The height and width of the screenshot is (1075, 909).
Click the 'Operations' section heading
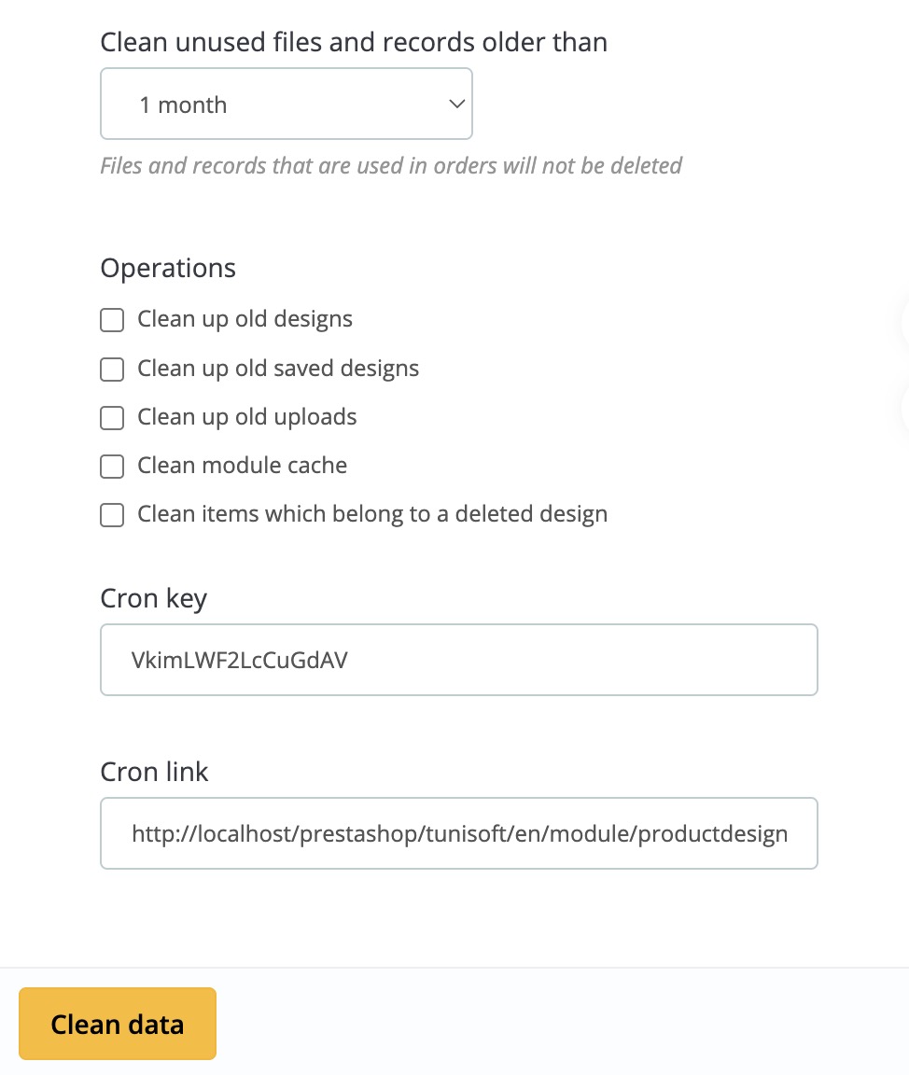[x=168, y=269]
